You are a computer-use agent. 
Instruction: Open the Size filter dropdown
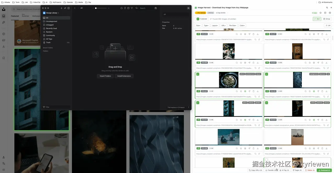pyautogui.click(x=198, y=25)
